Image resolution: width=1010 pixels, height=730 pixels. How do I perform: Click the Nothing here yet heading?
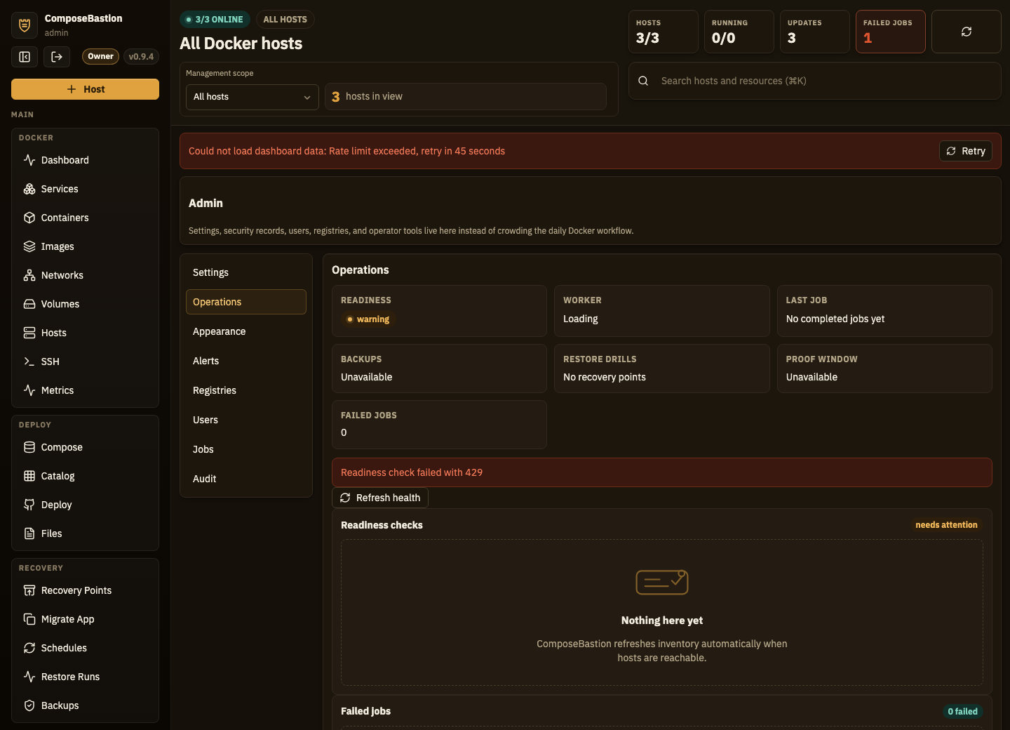pyautogui.click(x=662, y=620)
